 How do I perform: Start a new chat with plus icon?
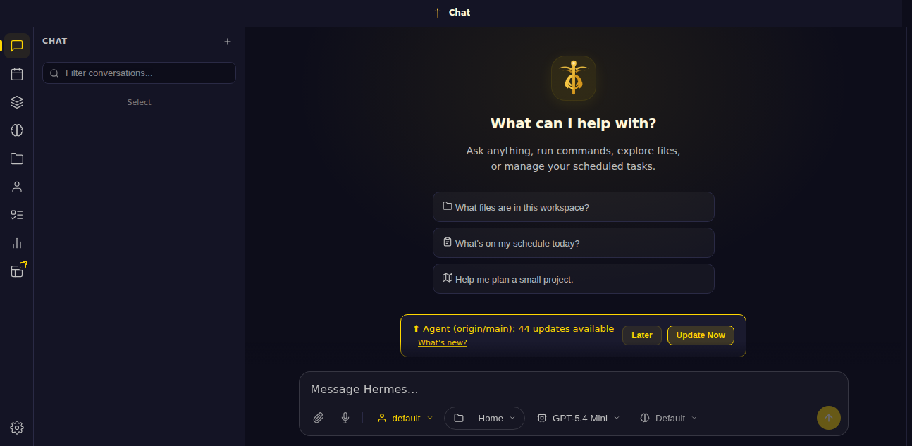point(228,42)
